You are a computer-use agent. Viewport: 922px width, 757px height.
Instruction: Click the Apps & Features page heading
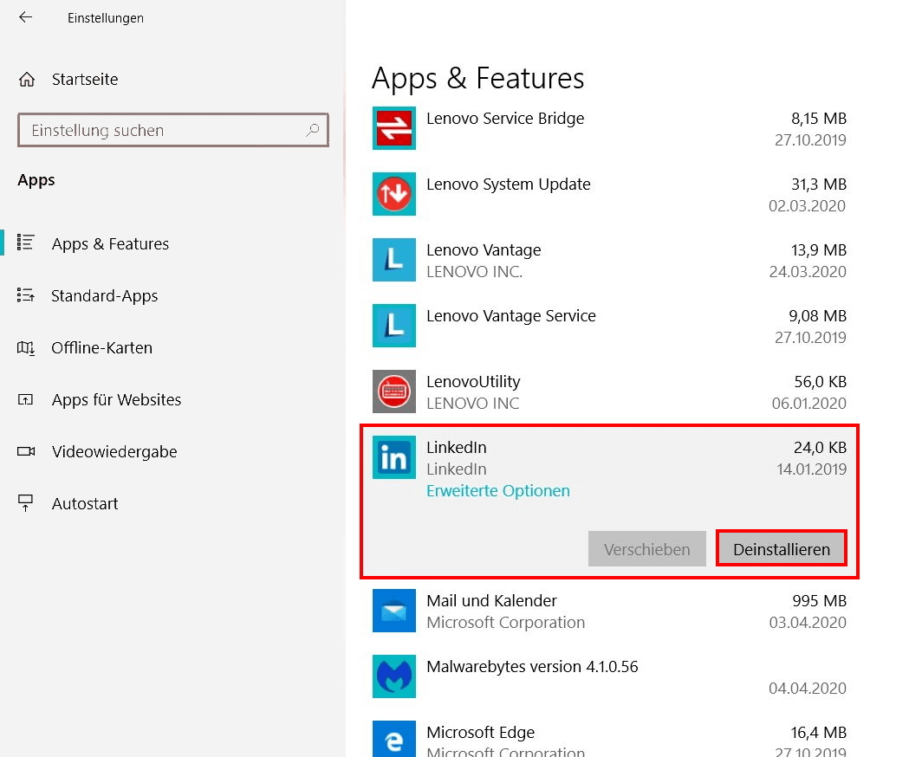point(477,78)
